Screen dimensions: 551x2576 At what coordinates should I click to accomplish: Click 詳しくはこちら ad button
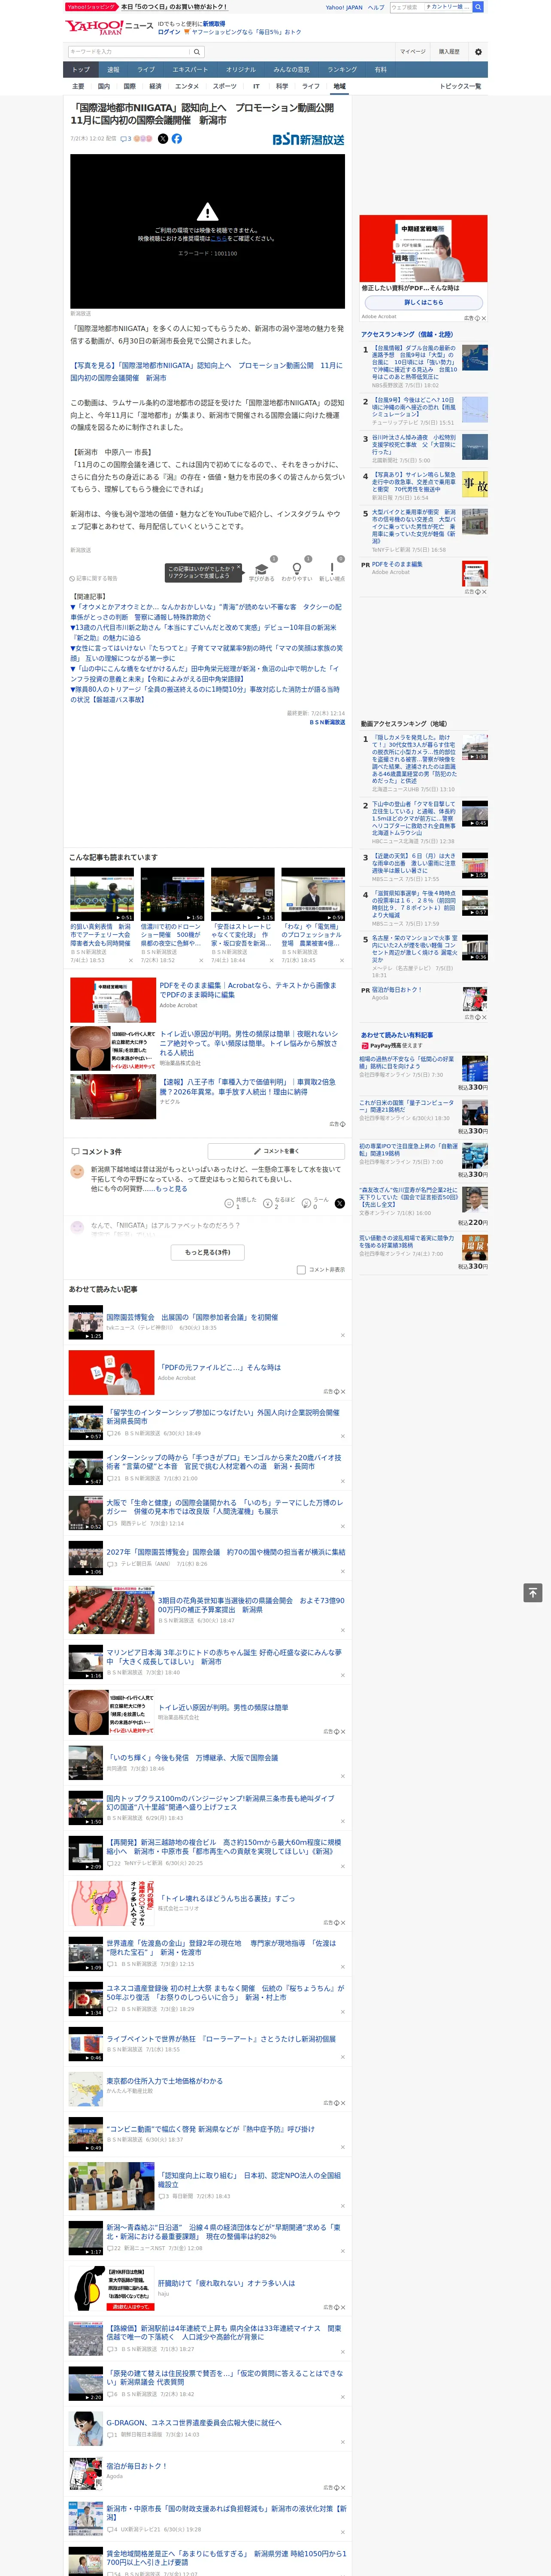pyautogui.click(x=423, y=302)
